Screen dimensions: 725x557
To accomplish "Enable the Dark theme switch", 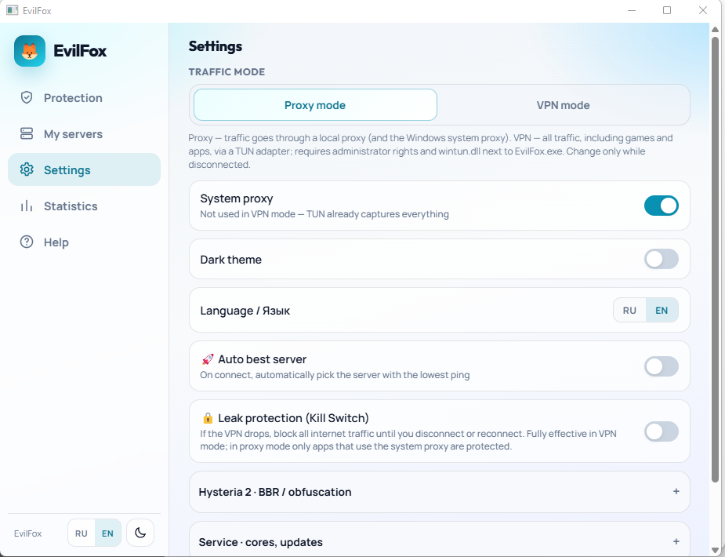I will point(662,259).
